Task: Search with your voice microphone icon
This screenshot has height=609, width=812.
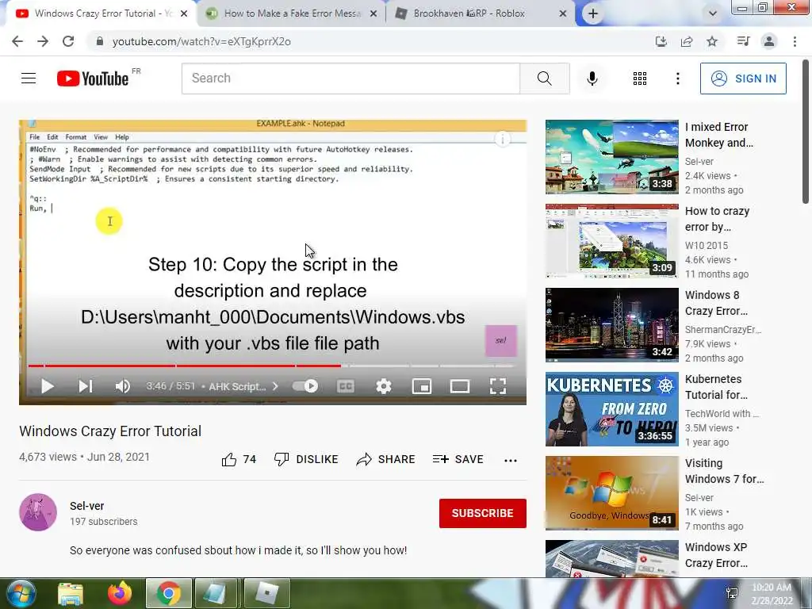Action: click(592, 79)
